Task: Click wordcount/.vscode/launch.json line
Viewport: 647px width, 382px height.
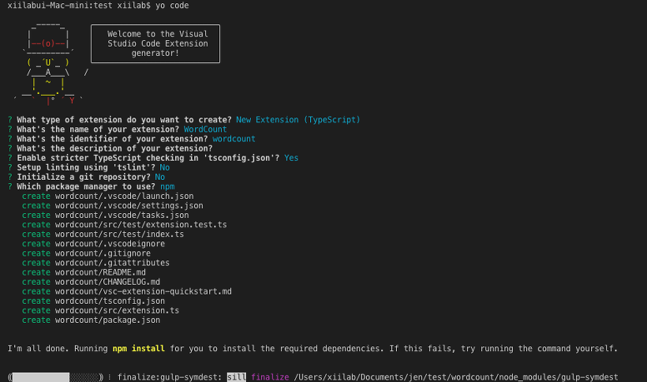Action: tap(107, 196)
